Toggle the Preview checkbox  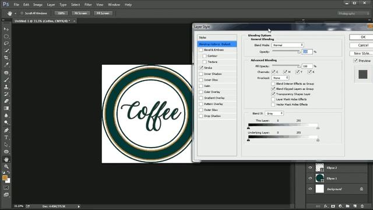356,61
